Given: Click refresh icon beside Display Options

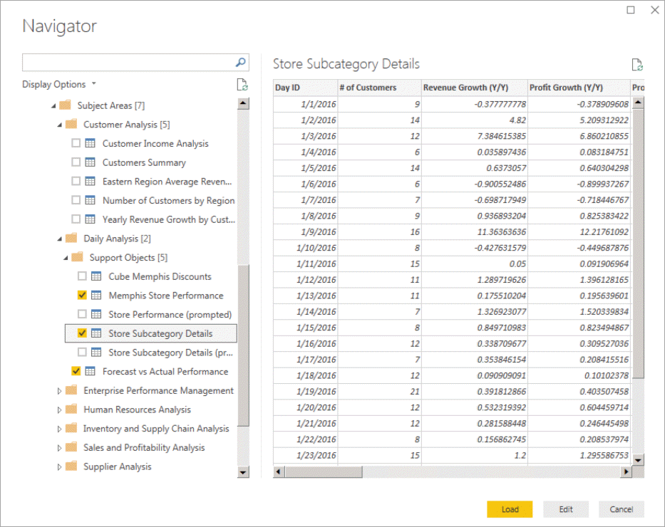Looking at the screenshot, I should tap(242, 85).
